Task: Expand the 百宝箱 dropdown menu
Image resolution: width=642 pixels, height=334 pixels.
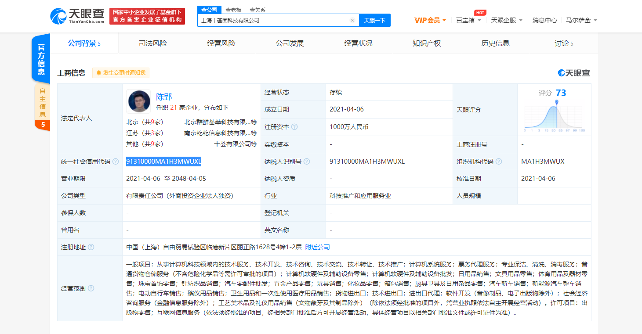Action: [x=468, y=20]
